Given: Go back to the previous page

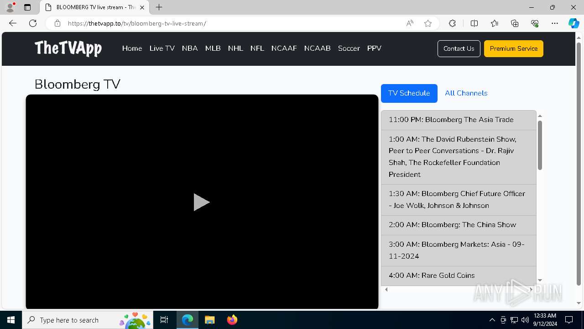Looking at the screenshot, I should tap(13, 23).
